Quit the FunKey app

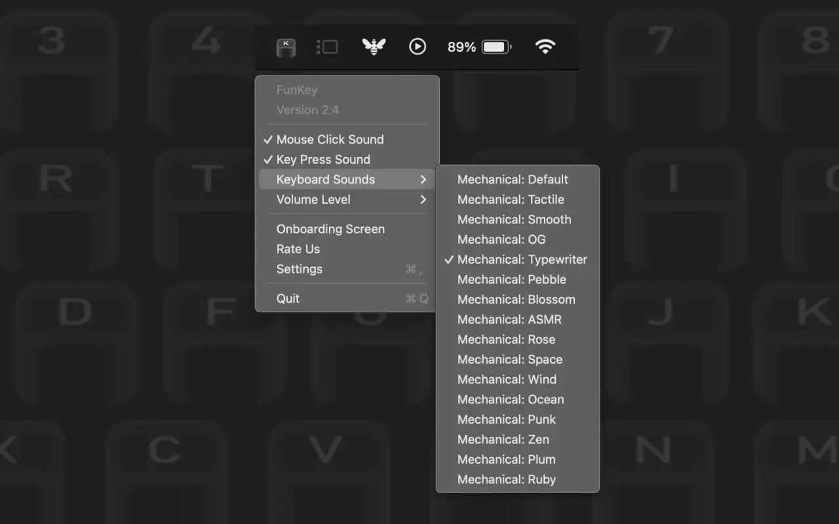288,299
